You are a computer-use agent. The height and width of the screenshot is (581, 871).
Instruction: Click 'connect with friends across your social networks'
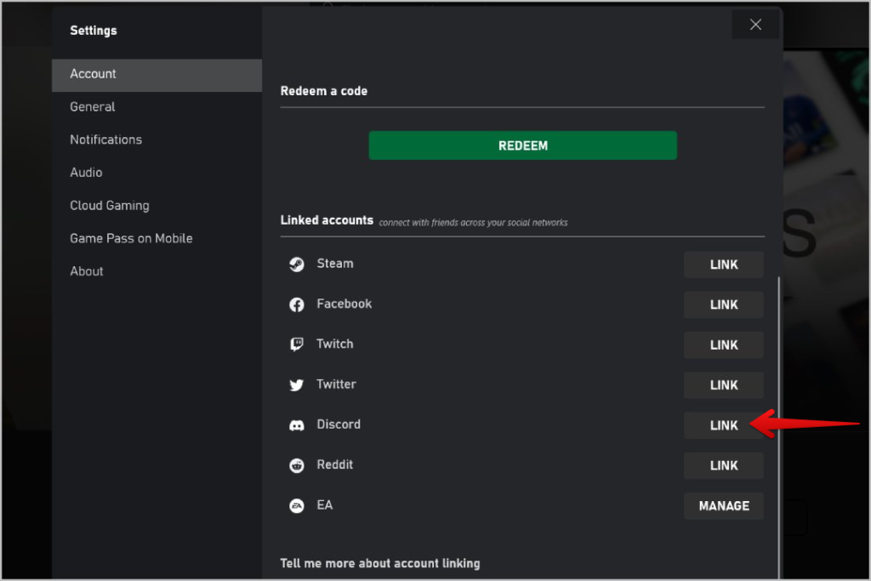click(x=473, y=223)
